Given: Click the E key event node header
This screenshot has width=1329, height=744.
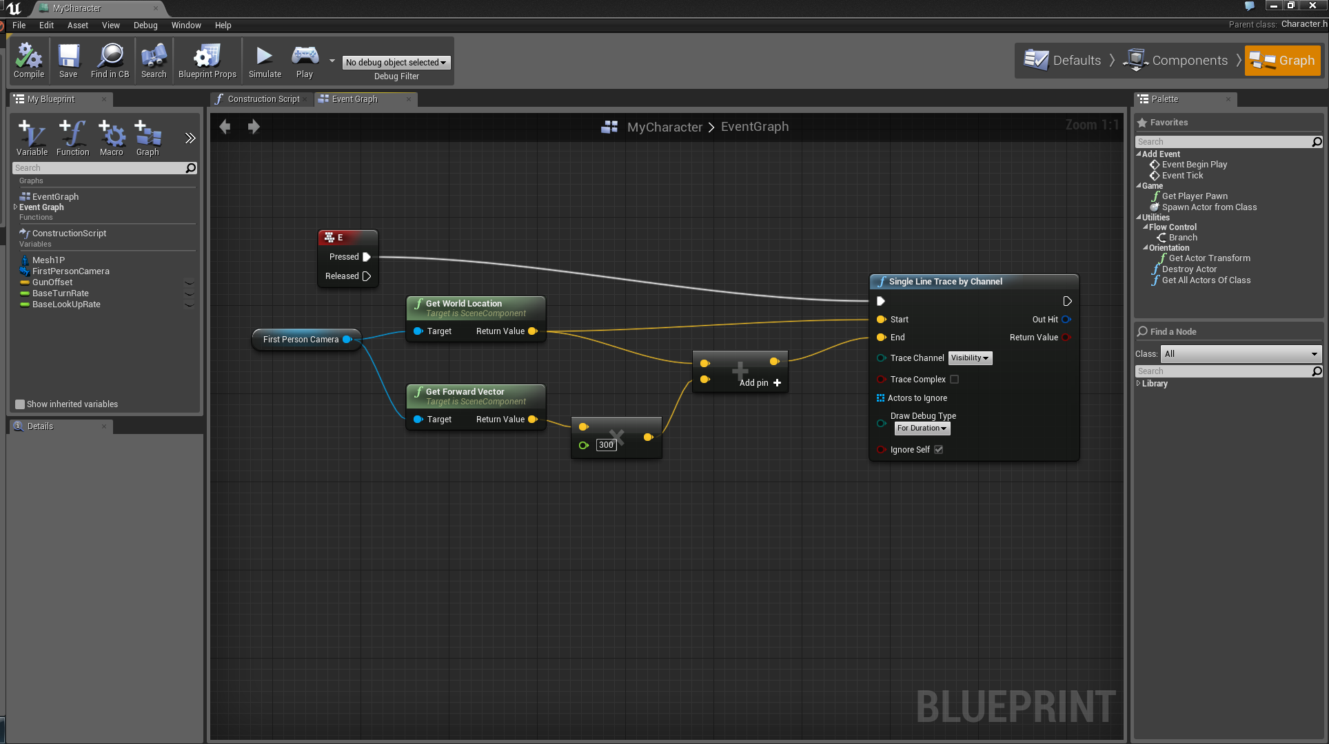Looking at the screenshot, I should (x=348, y=237).
